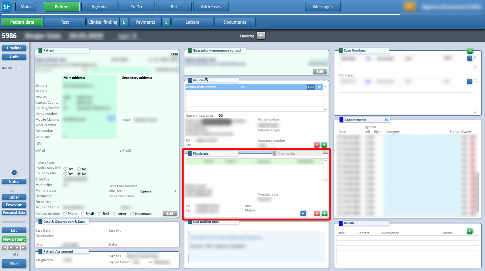Screen dimensions: 485x271
Task: Switch to the Documents sub-tab
Action: point(235,22)
